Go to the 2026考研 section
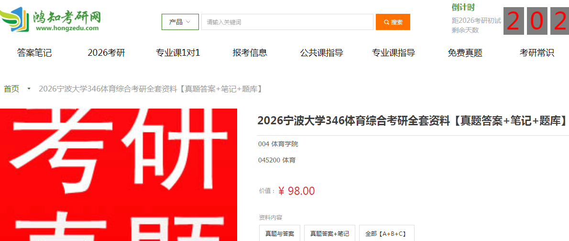 click(106, 53)
